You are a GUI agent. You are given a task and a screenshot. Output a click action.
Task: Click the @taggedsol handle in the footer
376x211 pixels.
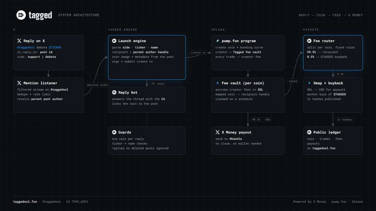pos(52,202)
